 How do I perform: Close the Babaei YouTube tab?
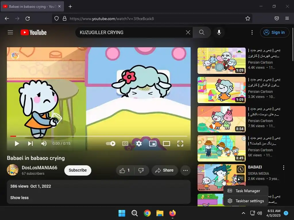59,6
